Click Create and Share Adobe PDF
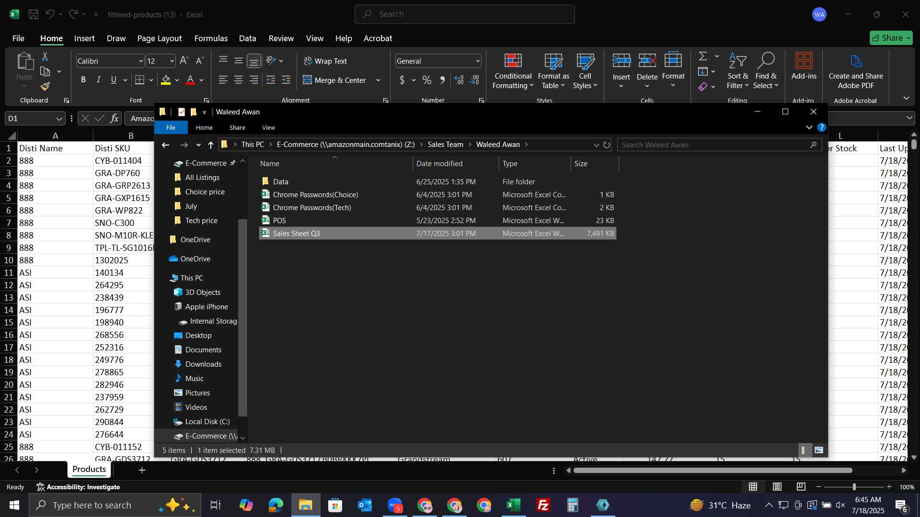This screenshot has width=920, height=517. [856, 71]
